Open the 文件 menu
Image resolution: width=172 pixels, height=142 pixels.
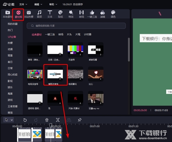(x=23, y=4)
